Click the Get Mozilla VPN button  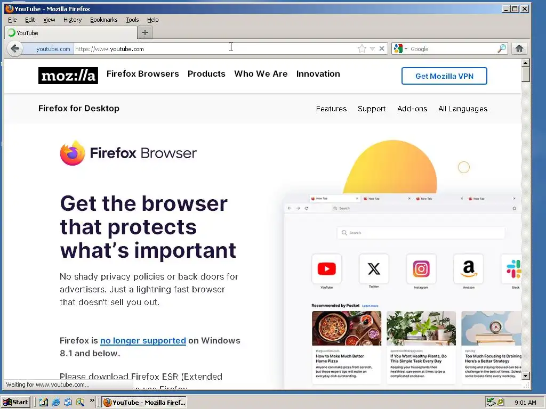[x=444, y=76]
